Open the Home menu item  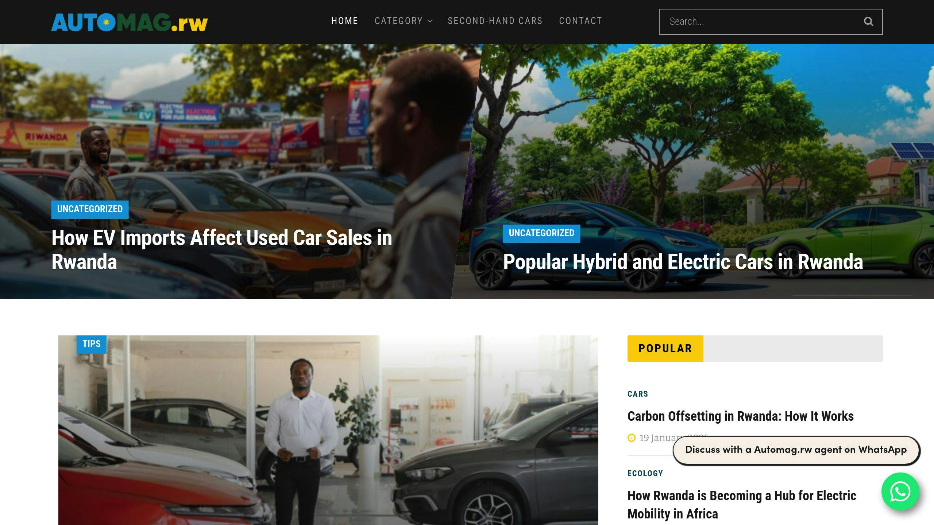344,21
